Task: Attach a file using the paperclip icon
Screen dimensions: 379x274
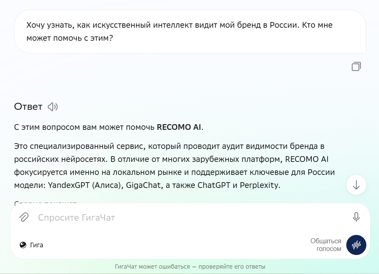Action: tap(24, 217)
